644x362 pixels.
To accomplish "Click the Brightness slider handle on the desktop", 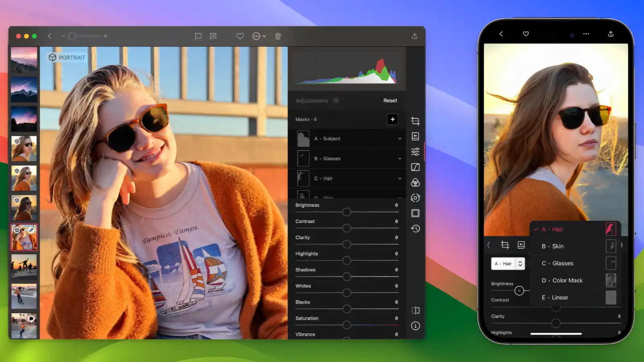I will (x=347, y=212).
